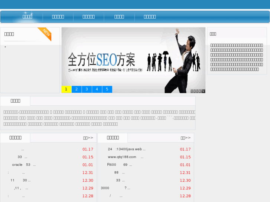
Task: Open fifth item in blue navigation bar
Action: (x=150, y=17)
